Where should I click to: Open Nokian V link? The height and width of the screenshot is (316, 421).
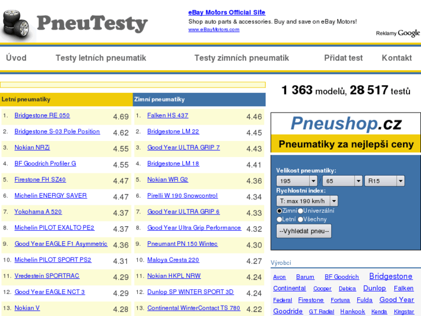pyautogui.click(x=27, y=308)
